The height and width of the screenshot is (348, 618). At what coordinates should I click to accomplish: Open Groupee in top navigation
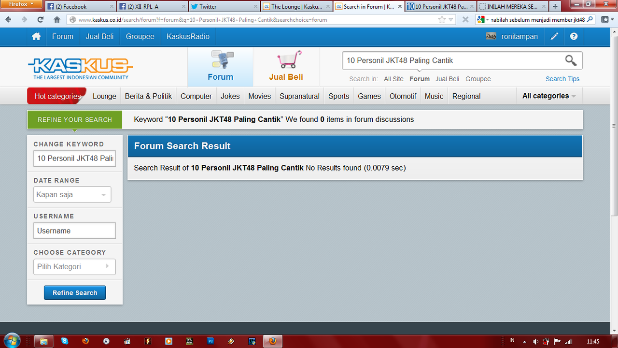[140, 37]
